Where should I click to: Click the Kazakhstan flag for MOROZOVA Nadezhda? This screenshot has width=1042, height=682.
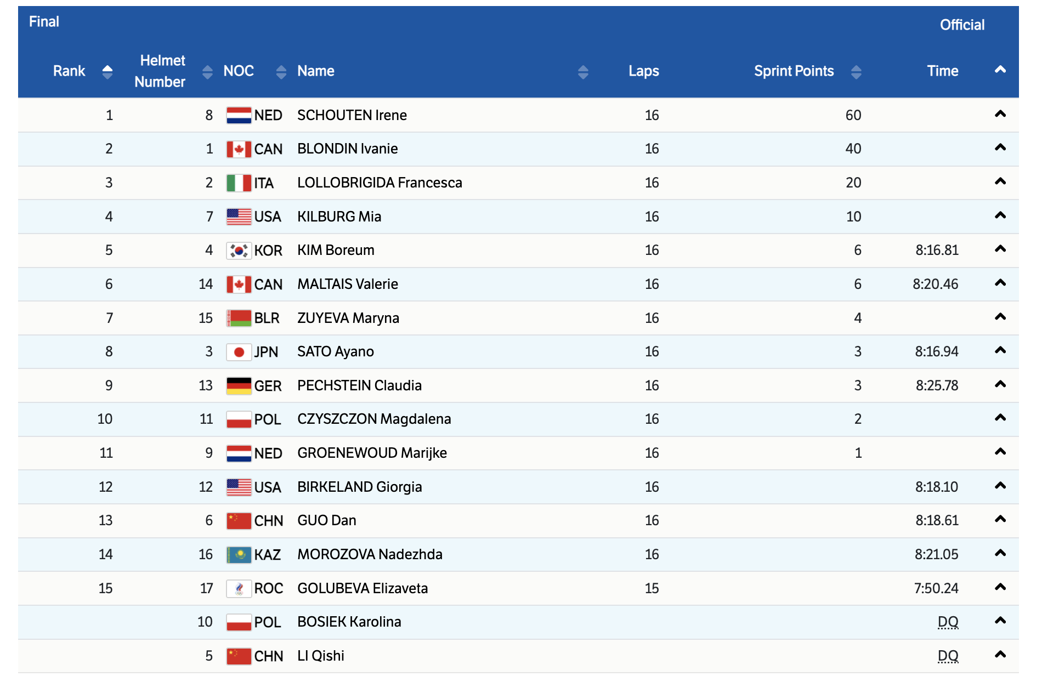pyautogui.click(x=239, y=555)
